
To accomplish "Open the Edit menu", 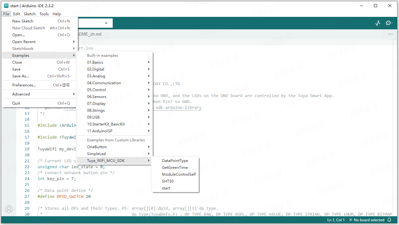I will 17,14.
